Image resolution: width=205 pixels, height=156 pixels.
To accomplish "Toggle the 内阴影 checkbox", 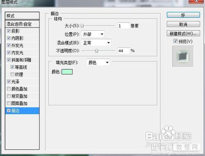I will pos(9,38).
